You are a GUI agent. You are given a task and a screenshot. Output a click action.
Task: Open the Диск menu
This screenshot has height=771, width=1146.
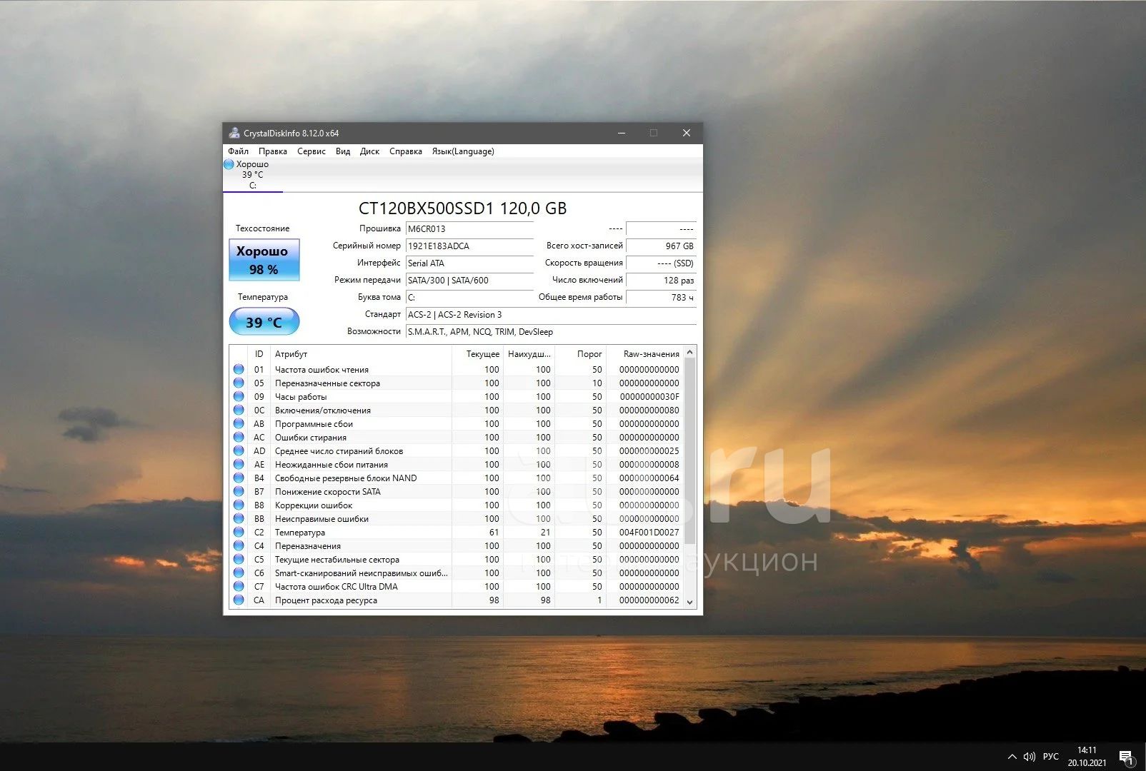point(369,151)
